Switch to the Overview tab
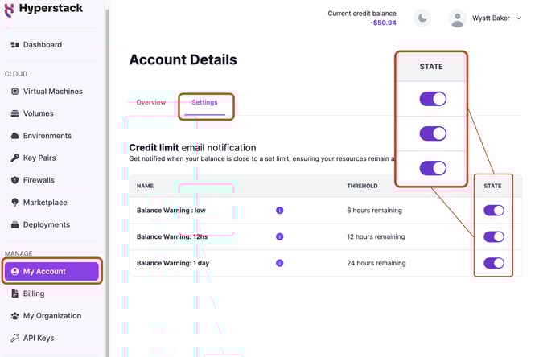Screen dimensions: 539x357 (151, 102)
